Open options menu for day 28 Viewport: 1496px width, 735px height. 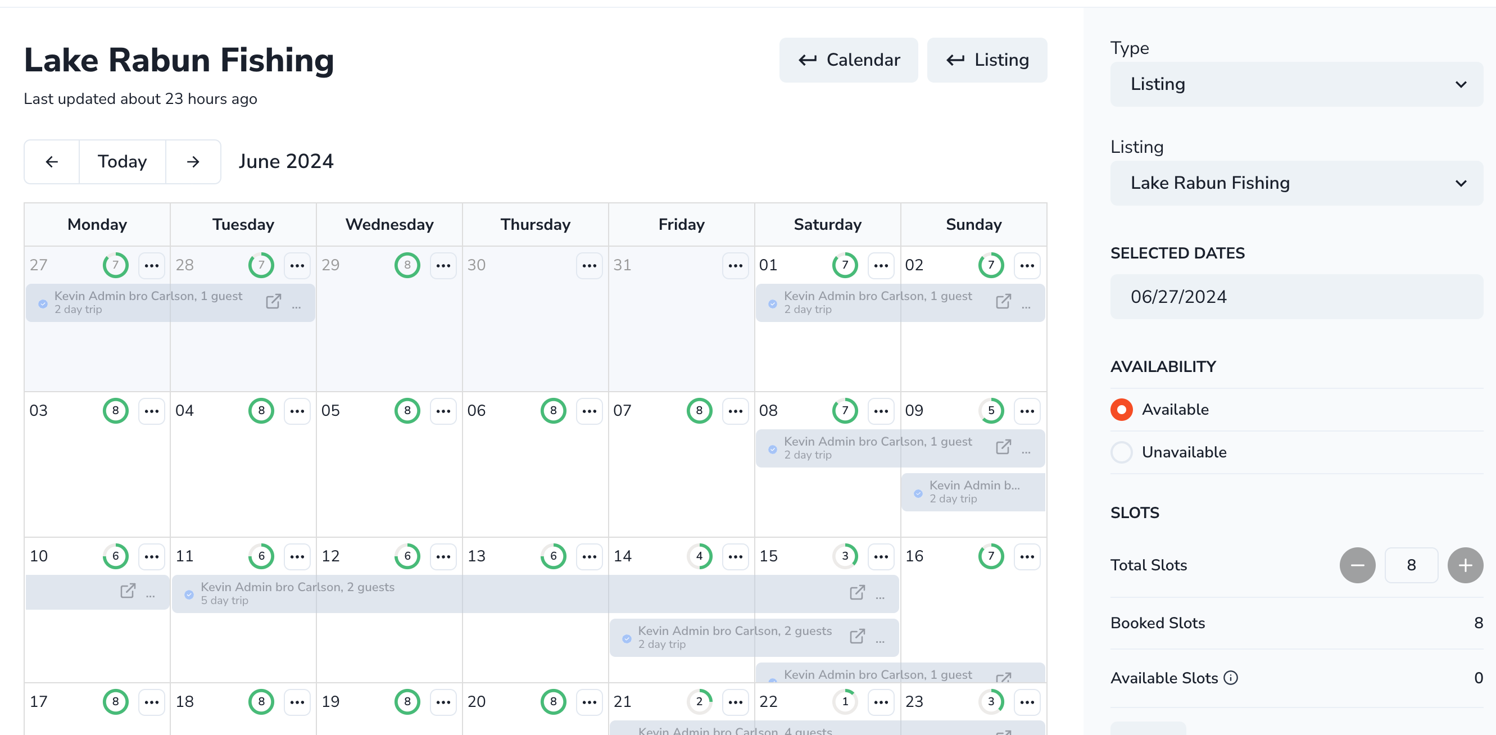pyautogui.click(x=297, y=265)
